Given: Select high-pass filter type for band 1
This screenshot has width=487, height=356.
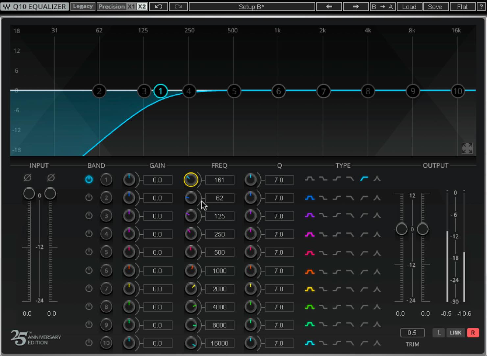Looking at the screenshot, I should pyautogui.click(x=364, y=179).
